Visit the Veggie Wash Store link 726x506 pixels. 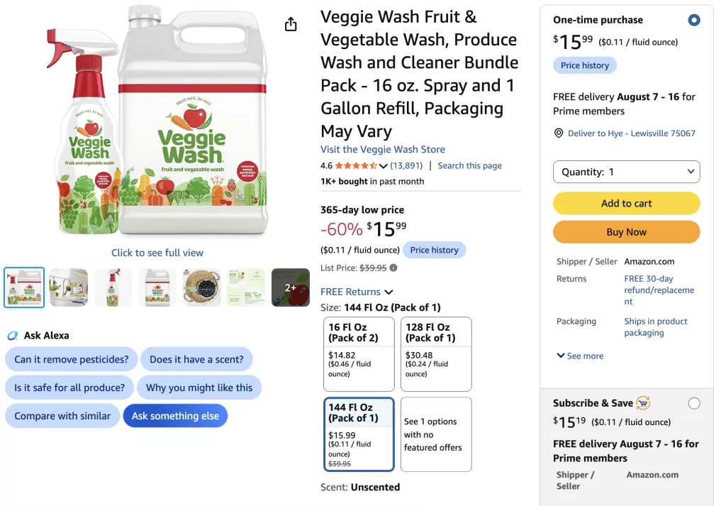click(382, 149)
